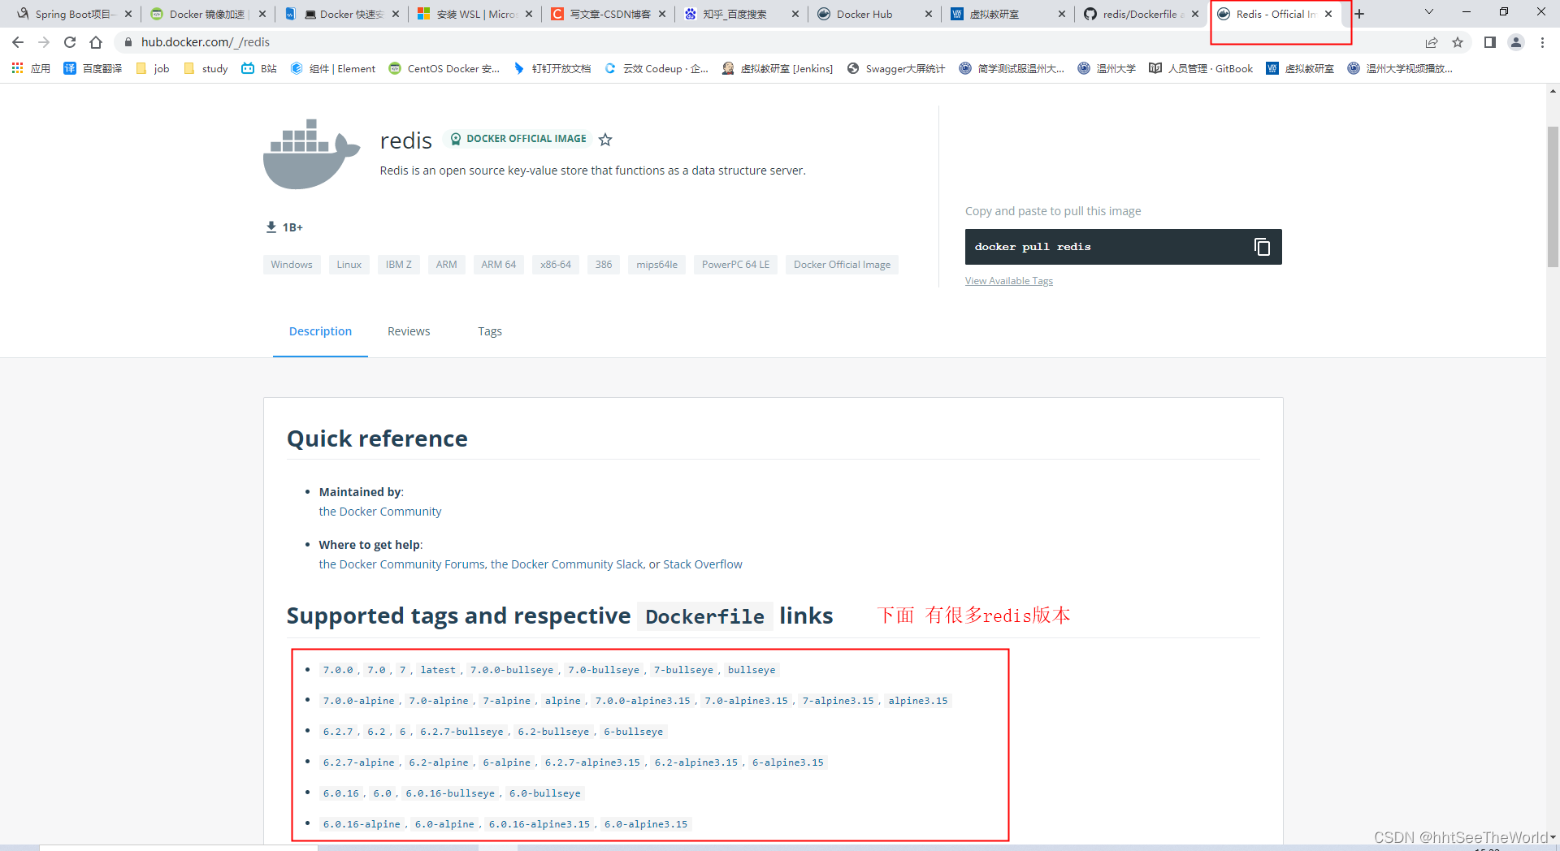Screen dimensions: 1560x851
Task: Open the 6.0.16-alpine Dockerfile link
Action: click(x=362, y=824)
